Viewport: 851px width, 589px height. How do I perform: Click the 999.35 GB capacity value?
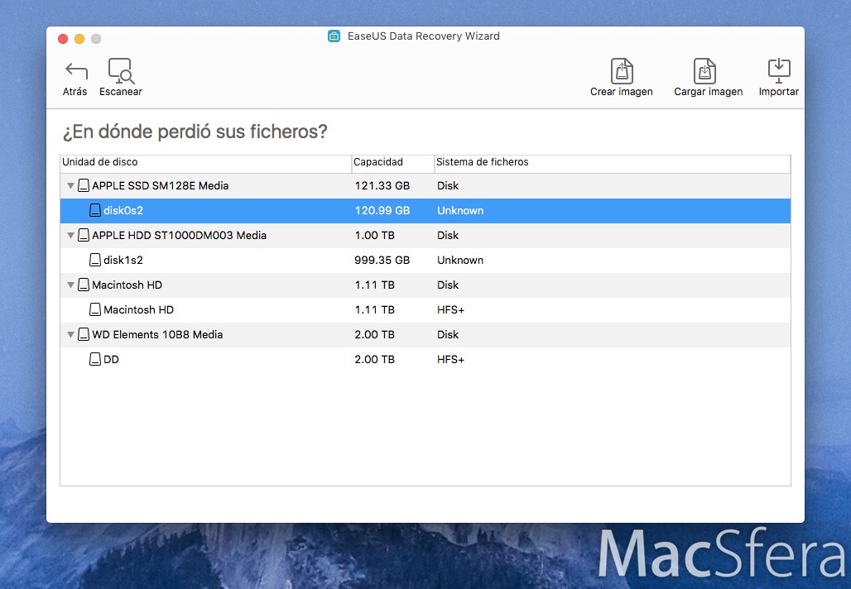click(x=382, y=261)
